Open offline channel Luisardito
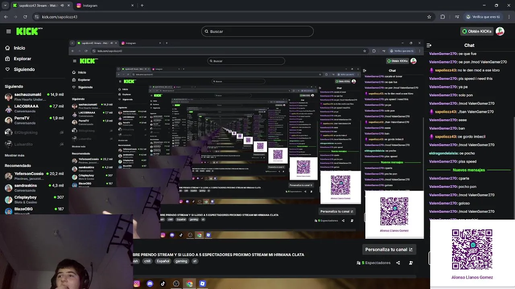The height and width of the screenshot is (289, 515). point(34,144)
